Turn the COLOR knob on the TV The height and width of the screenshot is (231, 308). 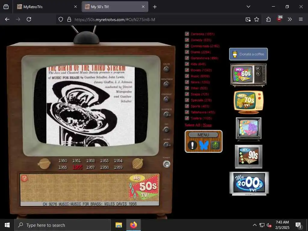[x=166, y=69]
